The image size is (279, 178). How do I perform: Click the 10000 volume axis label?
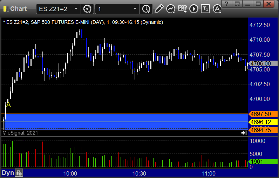tap(258, 141)
